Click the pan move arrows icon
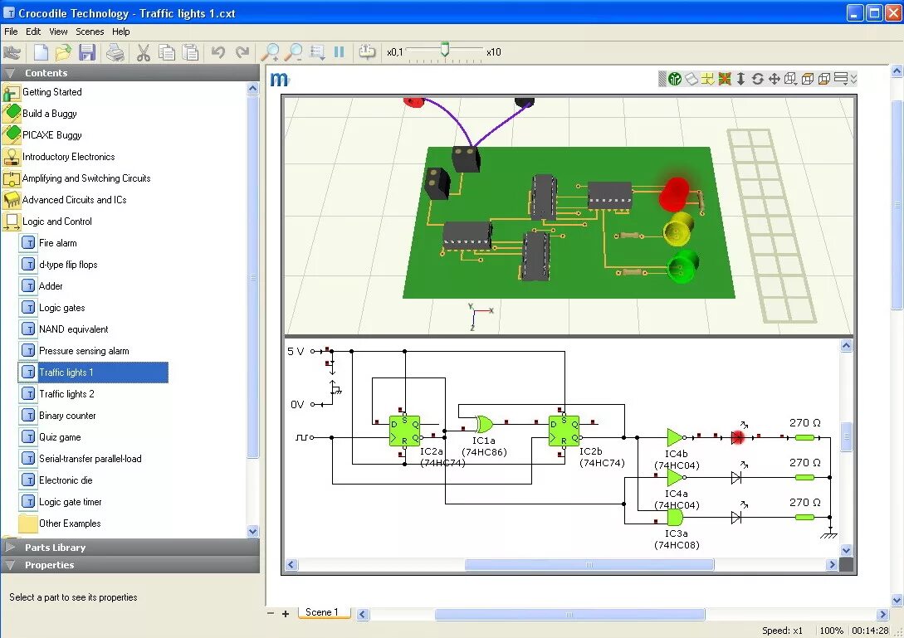 pos(774,79)
